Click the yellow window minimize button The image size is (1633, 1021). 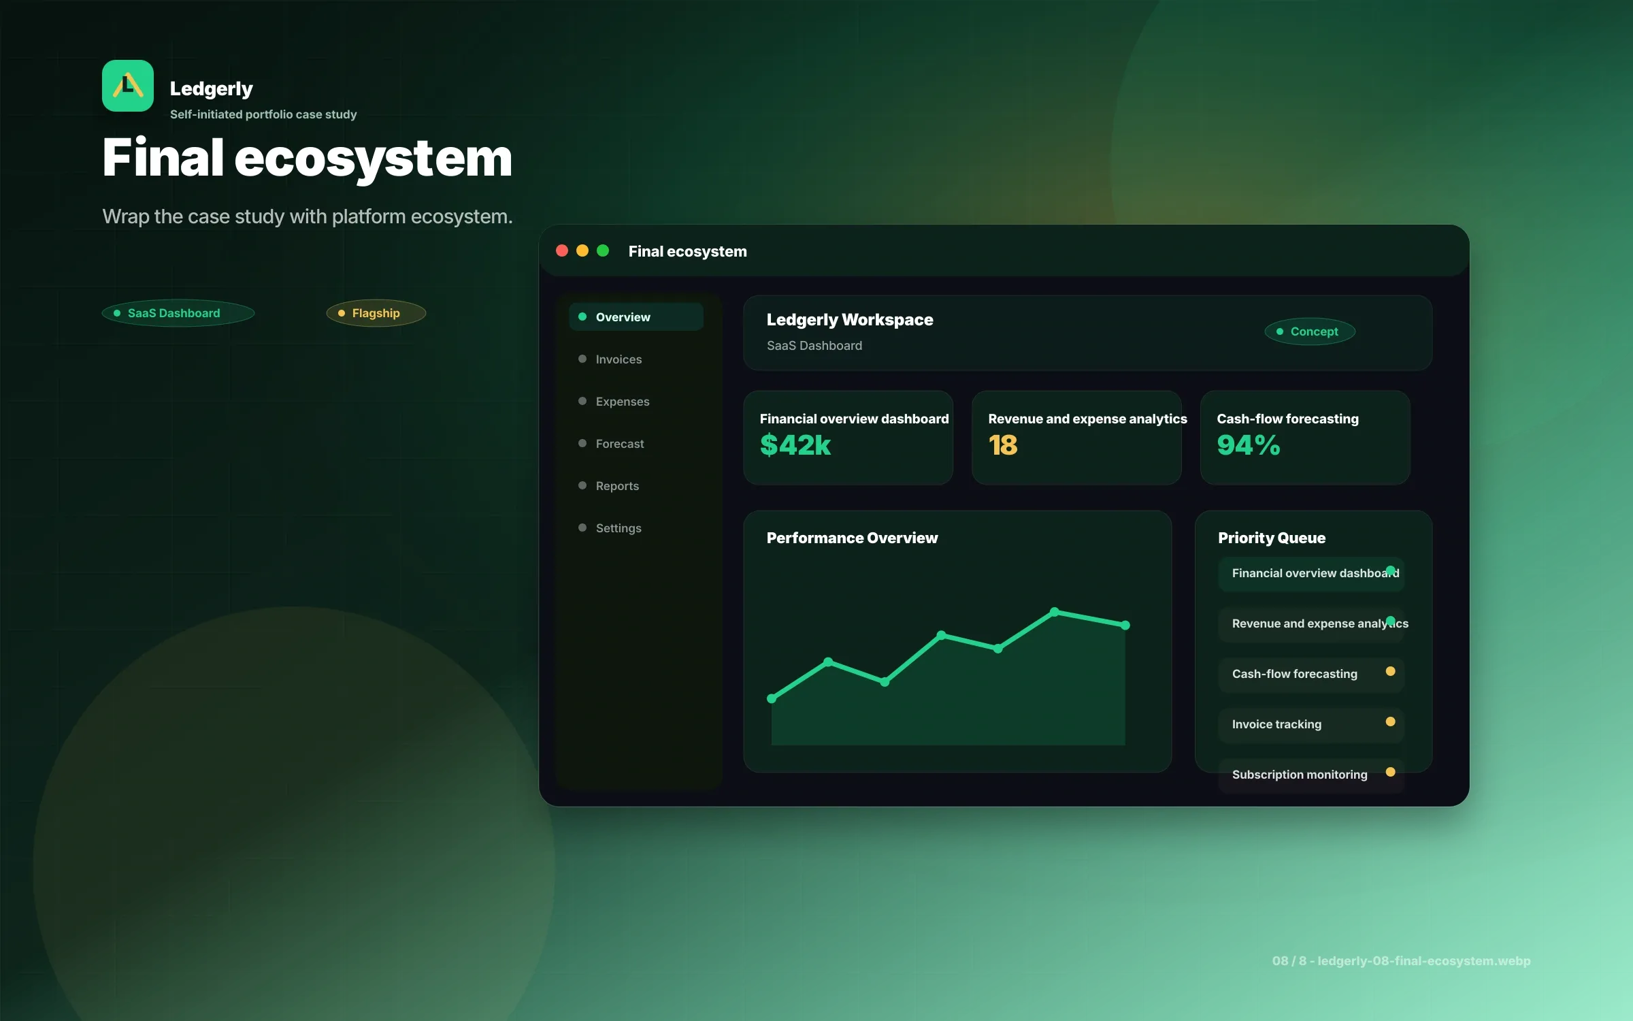point(582,250)
